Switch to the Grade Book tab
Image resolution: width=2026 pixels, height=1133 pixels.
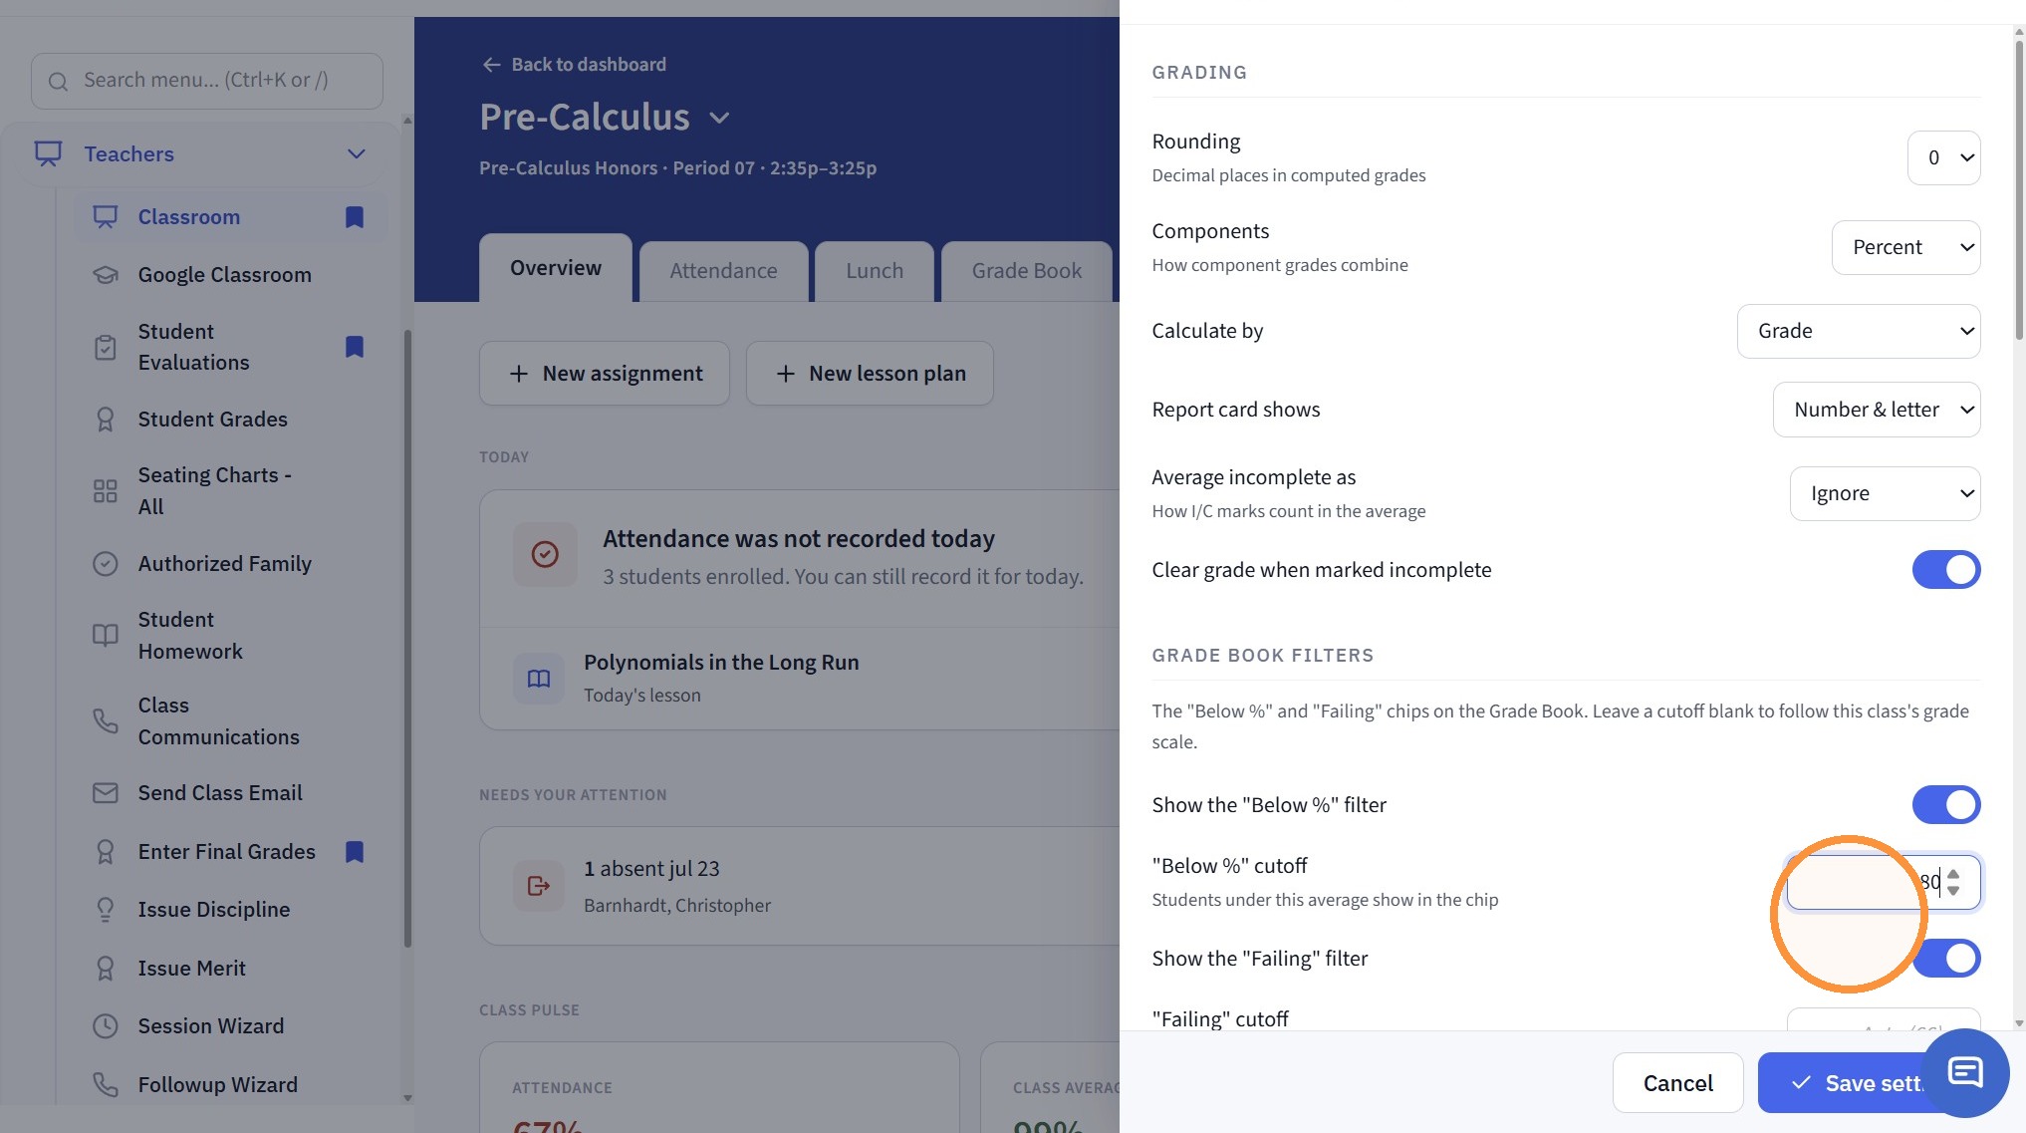pos(1026,271)
